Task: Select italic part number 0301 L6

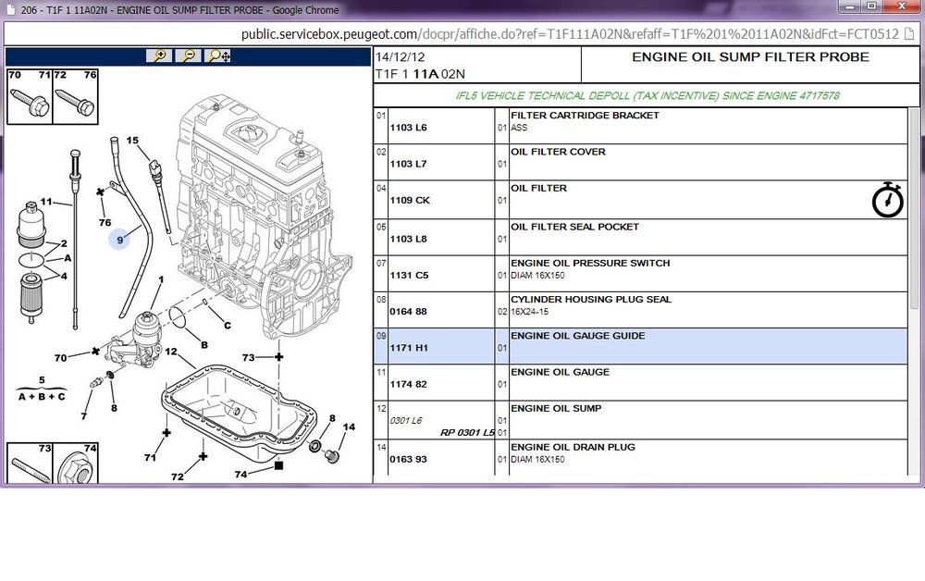Action: coord(406,421)
